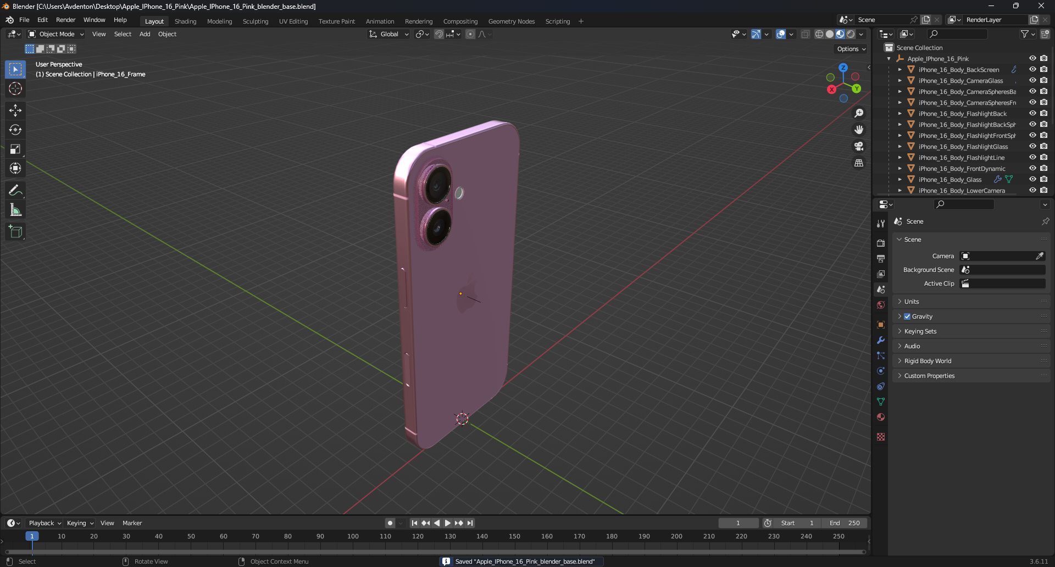The image size is (1055, 567).
Task: Expand iPhone_16_Body_LowerCamera tree item
Action: (900, 191)
